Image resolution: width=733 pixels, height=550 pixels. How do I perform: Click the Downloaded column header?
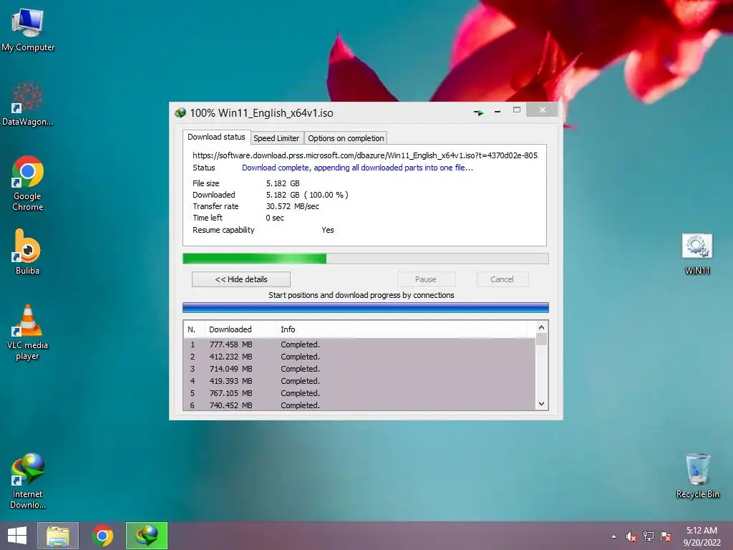pos(241,329)
